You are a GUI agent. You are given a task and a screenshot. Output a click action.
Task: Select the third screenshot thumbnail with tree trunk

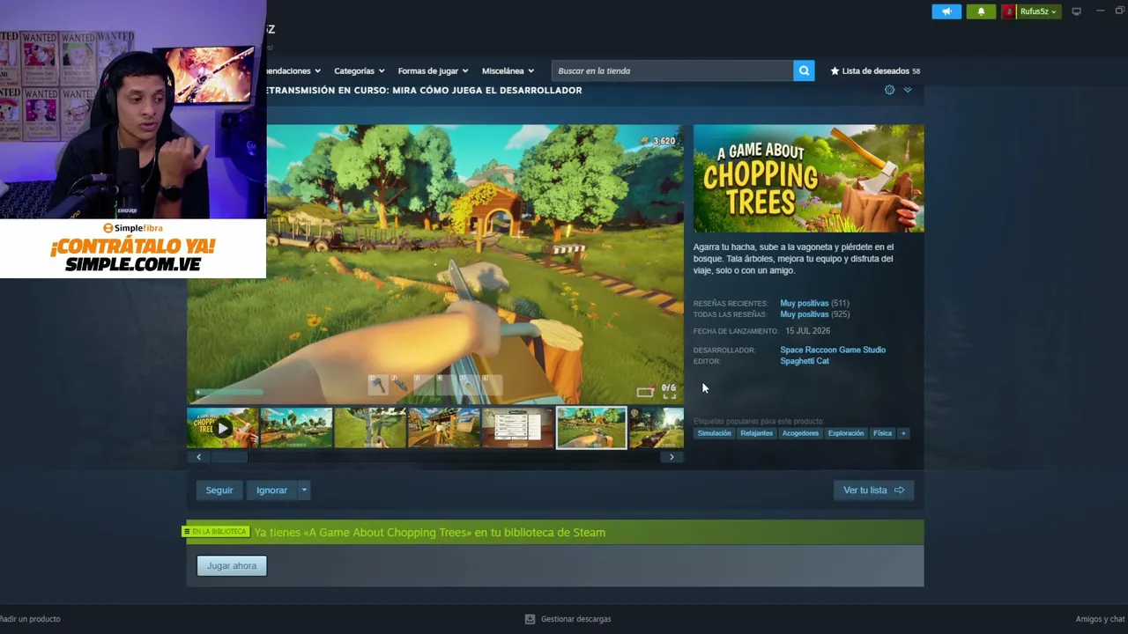pyautogui.click(x=370, y=428)
